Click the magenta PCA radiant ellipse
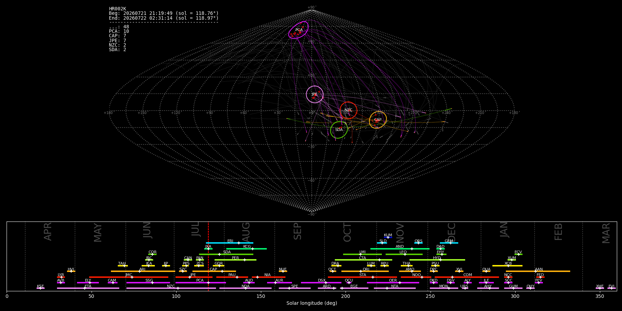622x311 pixels. coord(299,30)
